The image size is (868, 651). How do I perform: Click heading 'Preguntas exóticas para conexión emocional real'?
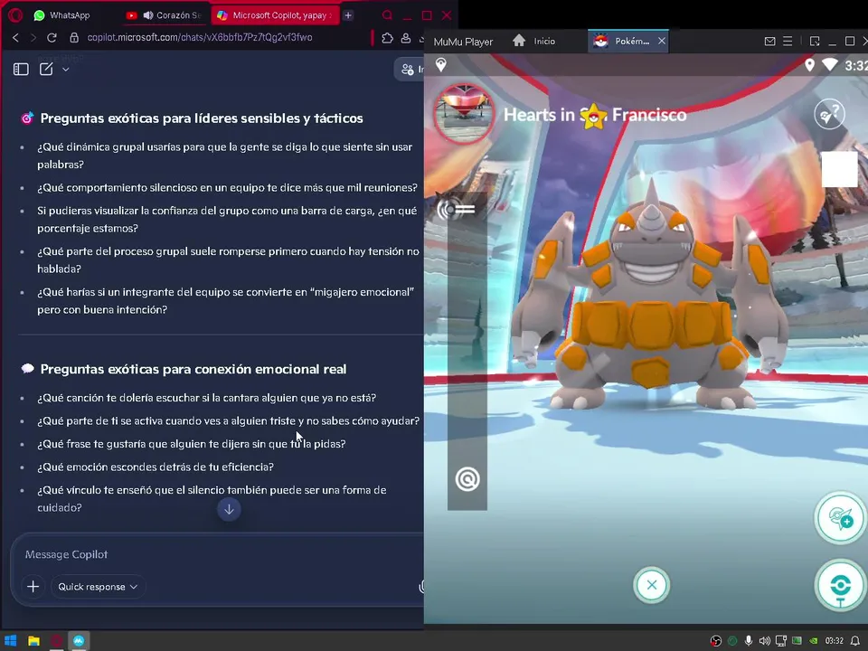193,369
